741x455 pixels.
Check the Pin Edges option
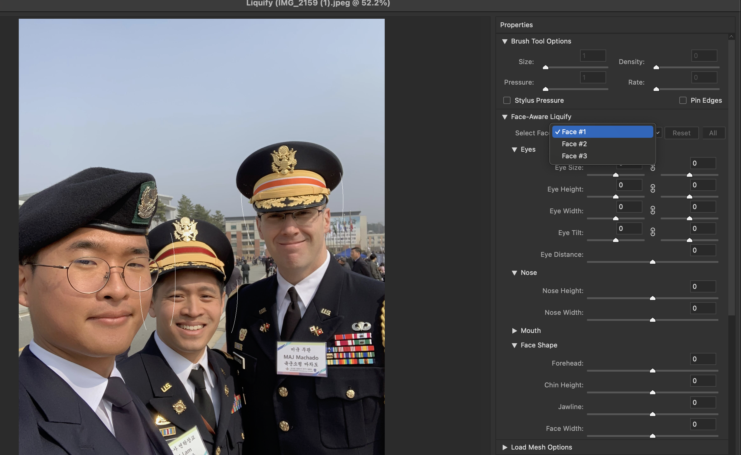point(683,100)
